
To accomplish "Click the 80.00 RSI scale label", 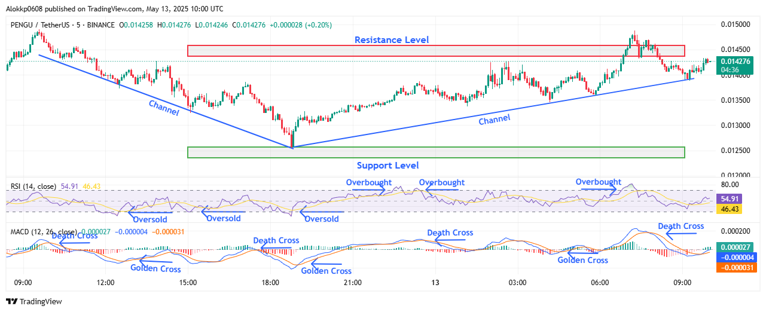I will click(731, 185).
